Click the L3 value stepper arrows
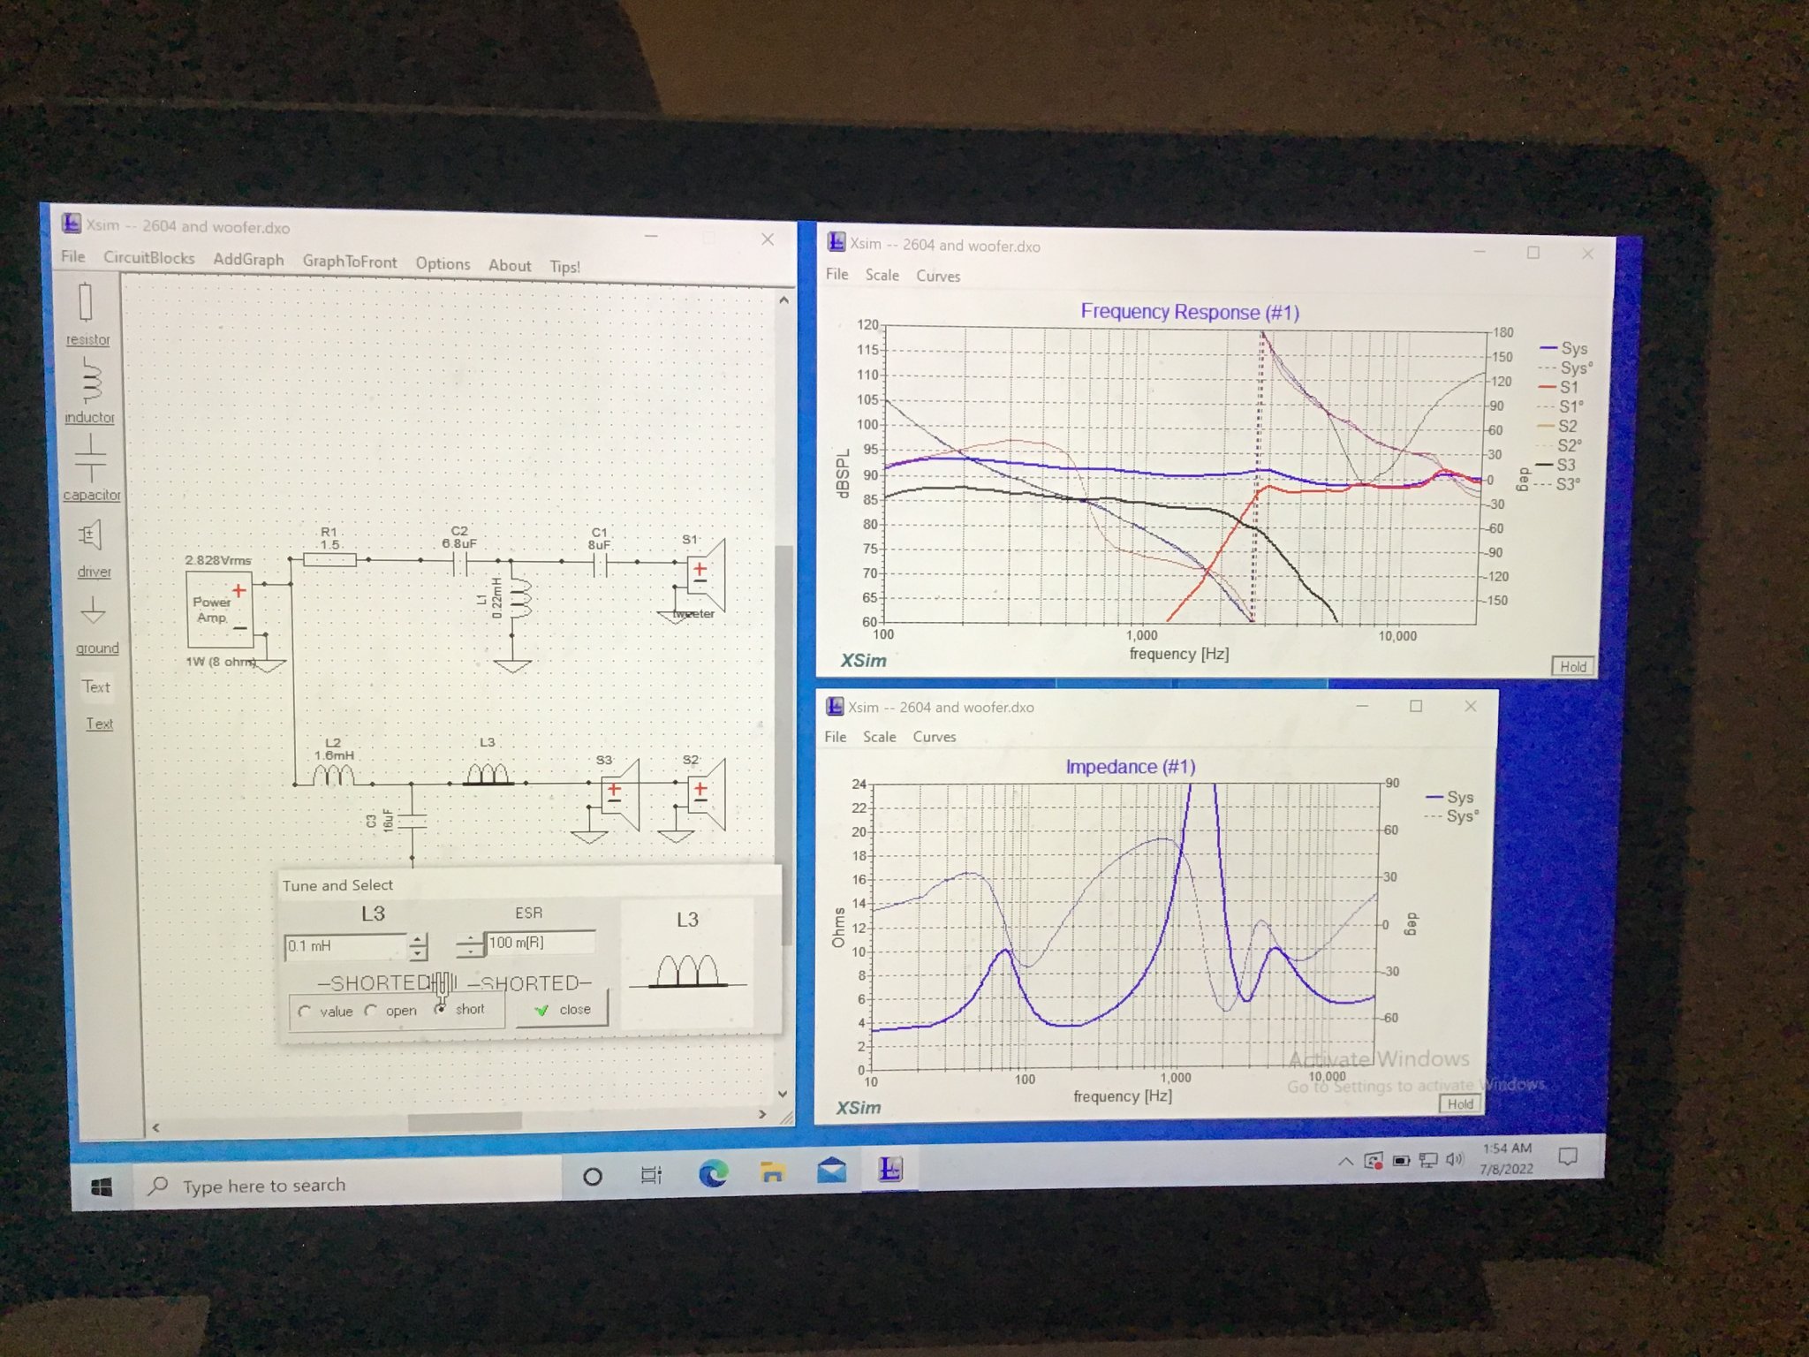The image size is (1809, 1357). [419, 947]
